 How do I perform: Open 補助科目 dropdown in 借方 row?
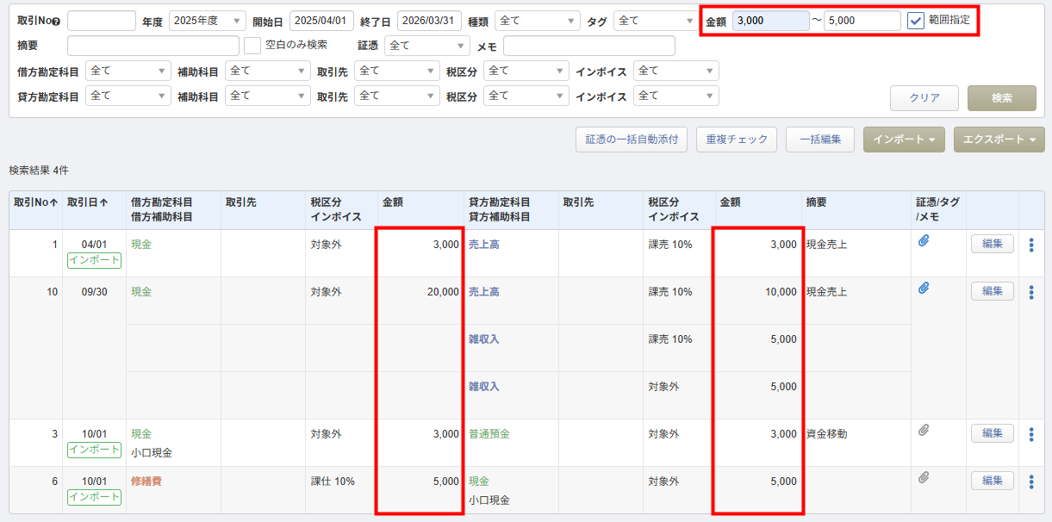point(267,71)
